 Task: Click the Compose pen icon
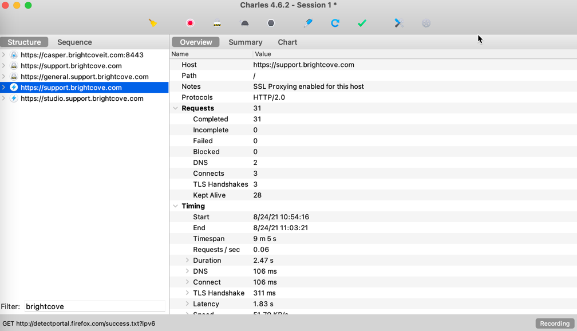[x=308, y=23]
